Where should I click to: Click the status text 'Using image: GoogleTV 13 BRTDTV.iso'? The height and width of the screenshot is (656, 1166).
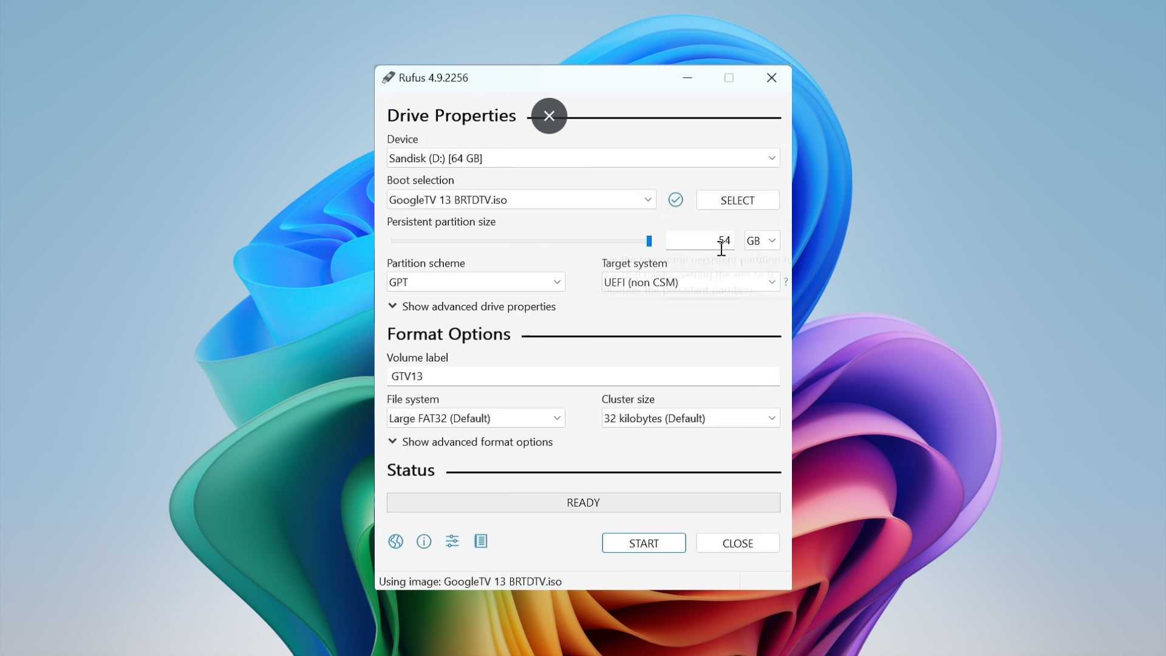pos(470,581)
